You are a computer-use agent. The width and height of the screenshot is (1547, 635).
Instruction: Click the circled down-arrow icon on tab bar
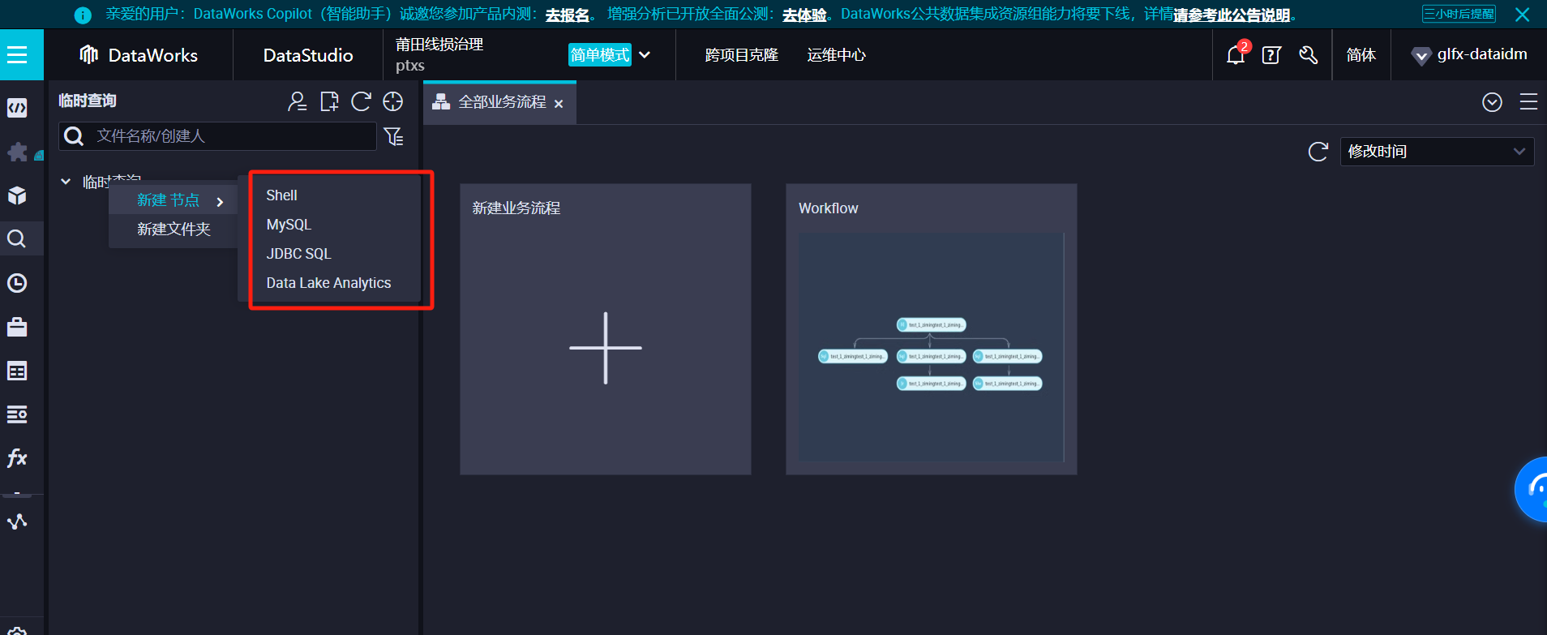click(1492, 102)
